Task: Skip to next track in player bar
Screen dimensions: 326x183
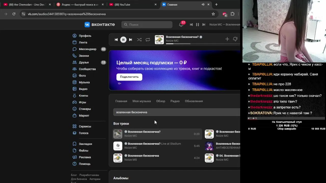Action: pyautogui.click(x=130, y=39)
